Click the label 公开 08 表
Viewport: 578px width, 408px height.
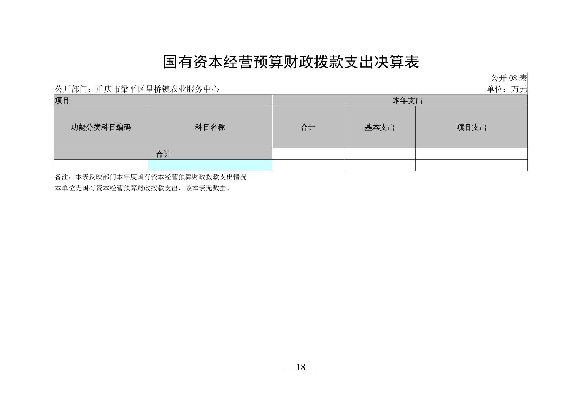click(x=509, y=78)
